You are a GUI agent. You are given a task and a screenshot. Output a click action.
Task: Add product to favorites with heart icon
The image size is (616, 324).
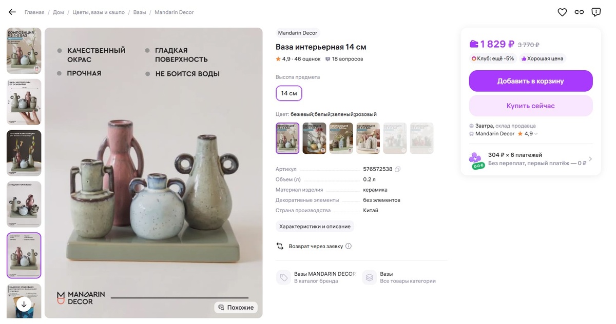[562, 12]
